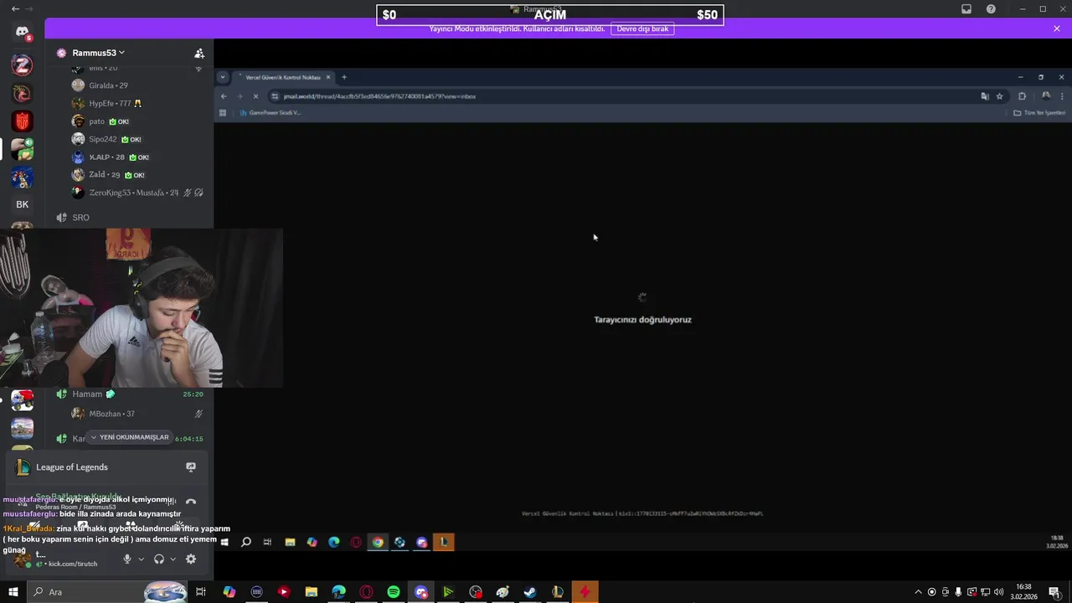The width and height of the screenshot is (1072, 603).
Task: Open the red Z server icon
Action: 23,64
